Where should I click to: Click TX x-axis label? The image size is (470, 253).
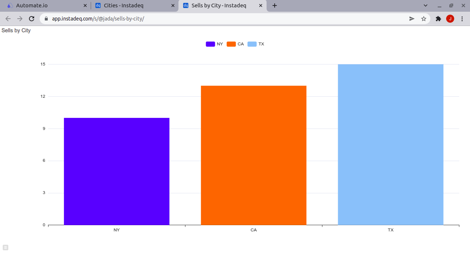click(x=391, y=230)
